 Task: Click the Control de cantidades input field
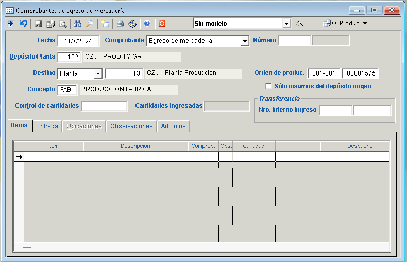[x=104, y=106]
